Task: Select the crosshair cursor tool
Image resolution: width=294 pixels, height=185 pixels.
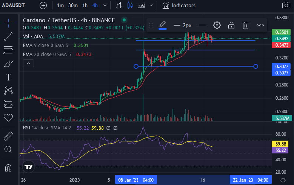Action: pyautogui.click(x=8, y=23)
